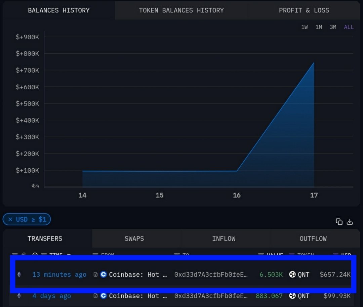Copy the wallet data using copy icon
Image resolution: width=363 pixels, height=307 pixels.
[339, 222]
